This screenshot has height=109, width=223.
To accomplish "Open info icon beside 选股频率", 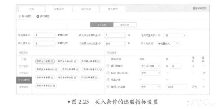I will pos(29,35).
